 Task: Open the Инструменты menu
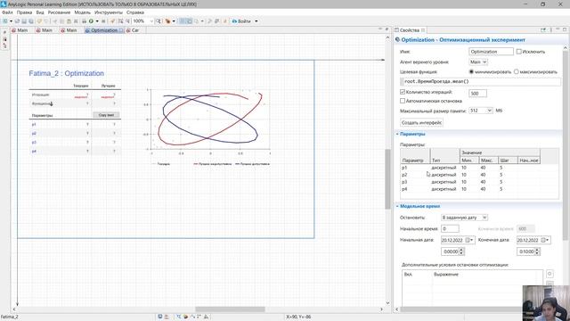(109, 12)
